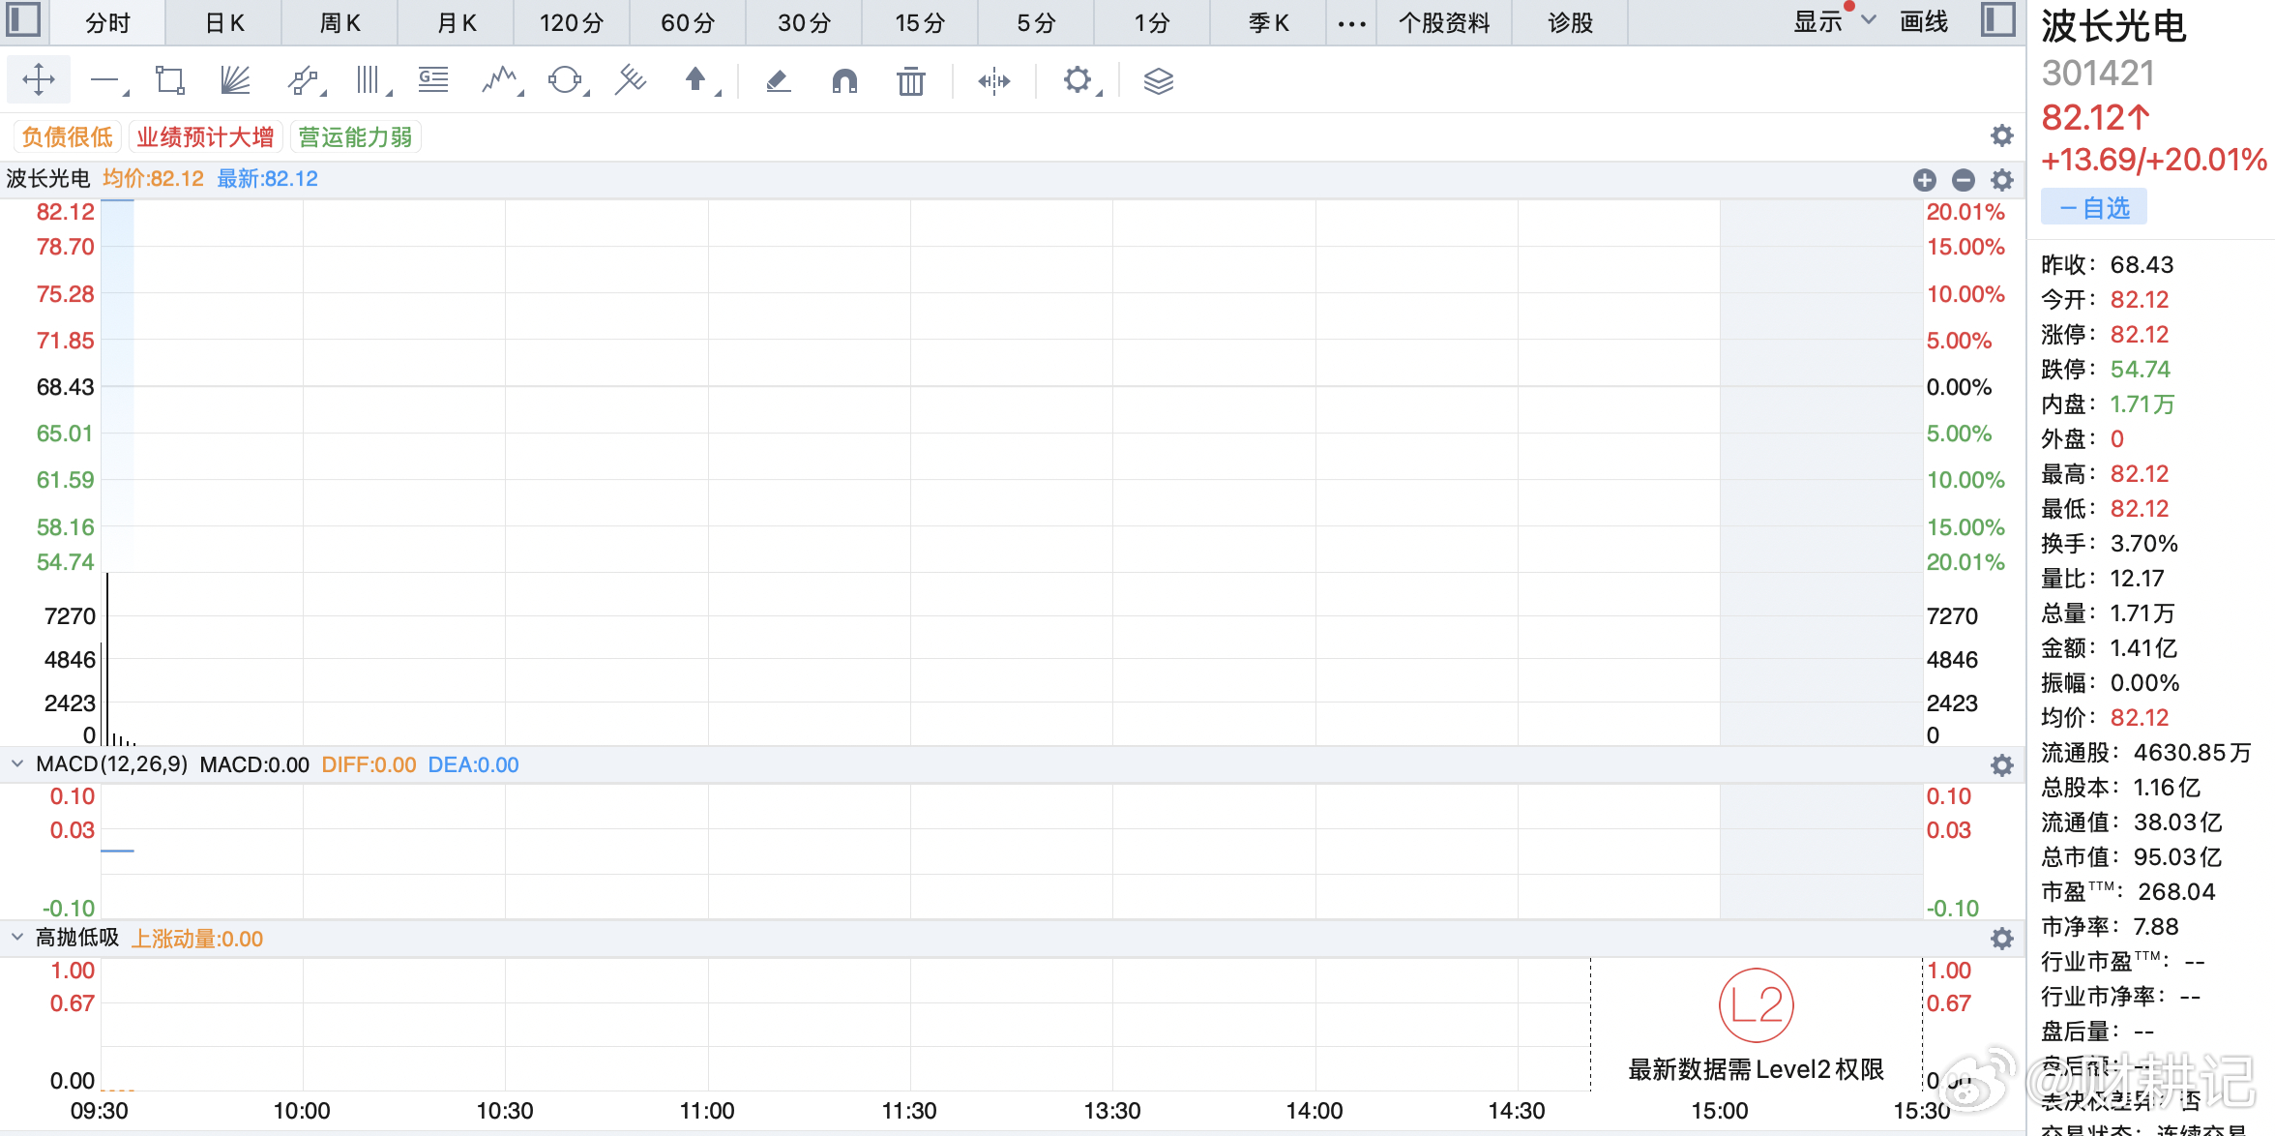Select the rectangle shape drawing tool

click(170, 80)
